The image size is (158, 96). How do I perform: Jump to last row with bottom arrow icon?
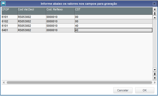tap(155, 78)
